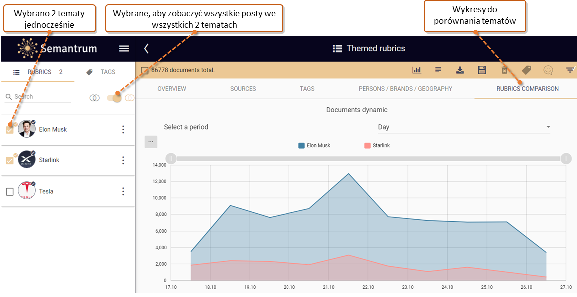The width and height of the screenshot is (577, 297).
Task: Click the Starlink rubric name
Action: click(49, 160)
